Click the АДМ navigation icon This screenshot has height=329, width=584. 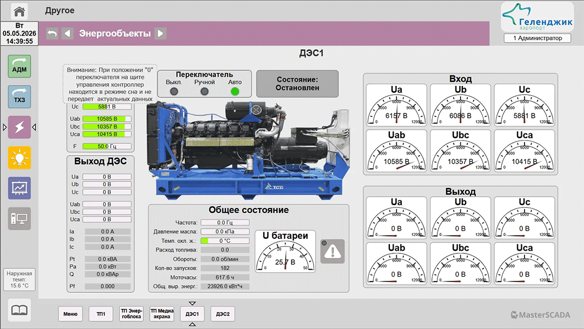[x=19, y=66]
